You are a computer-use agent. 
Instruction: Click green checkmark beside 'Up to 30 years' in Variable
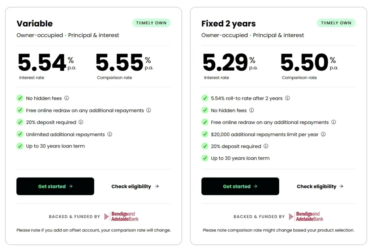coord(20,146)
